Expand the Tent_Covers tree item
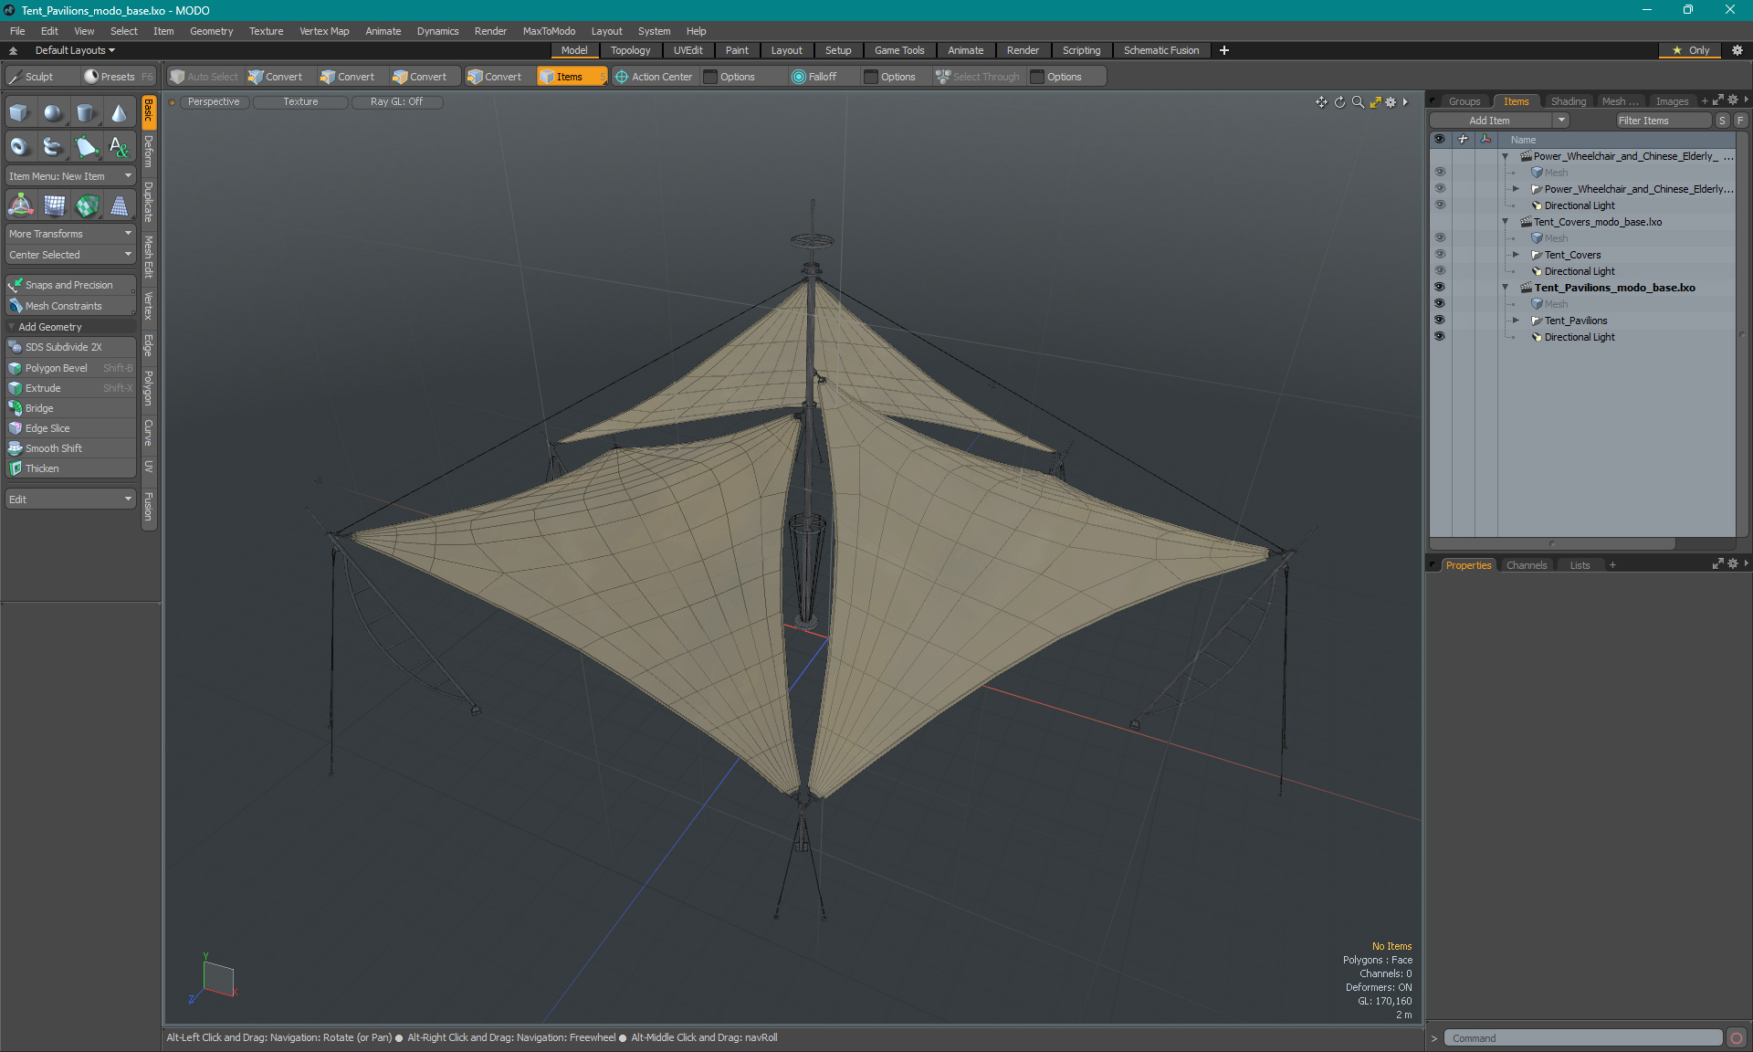 click(x=1517, y=255)
